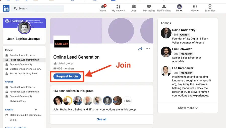Click the +106 connections badge
The height and width of the screenshot is (128, 226).
tap(127, 101)
